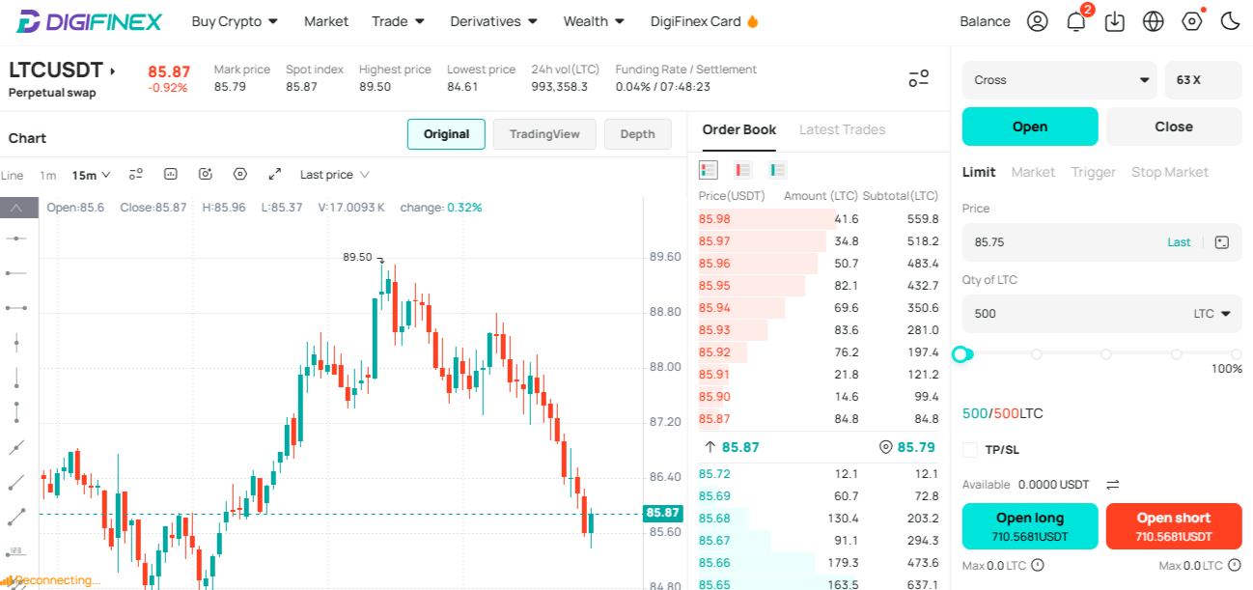Viewport: 1253px width, 590px height.
Task: Open trading preferences sliders icon
Action: (x=919, y=79)
